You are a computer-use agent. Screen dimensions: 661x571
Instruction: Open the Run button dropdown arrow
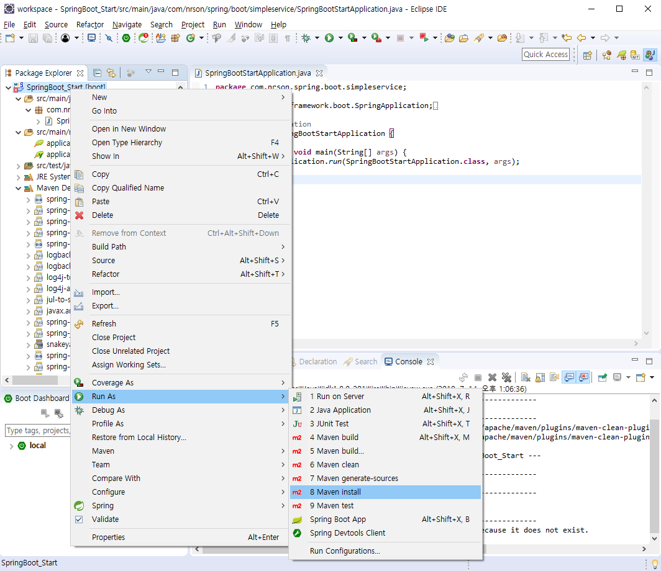coord(340,38)
